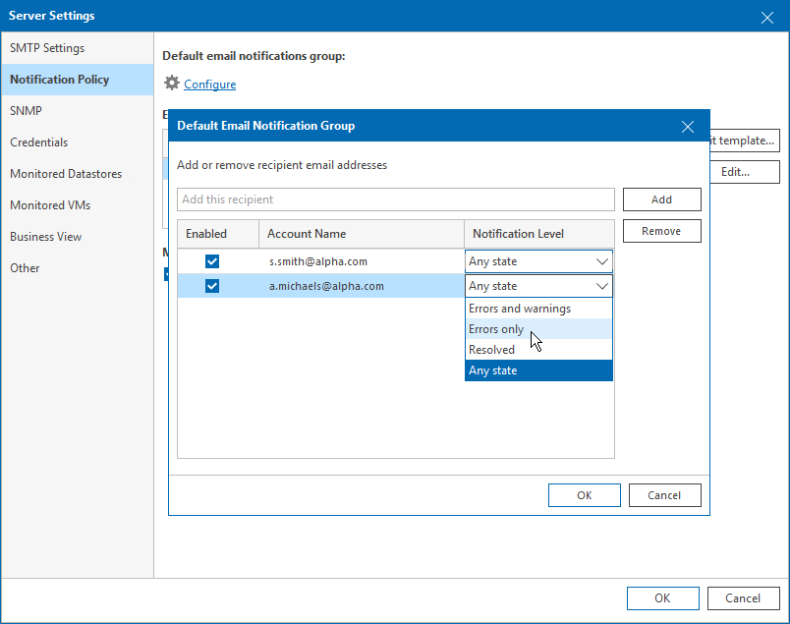Click the gear icon beside Configure
Viewport: 790px width, 624px height.
172,84
